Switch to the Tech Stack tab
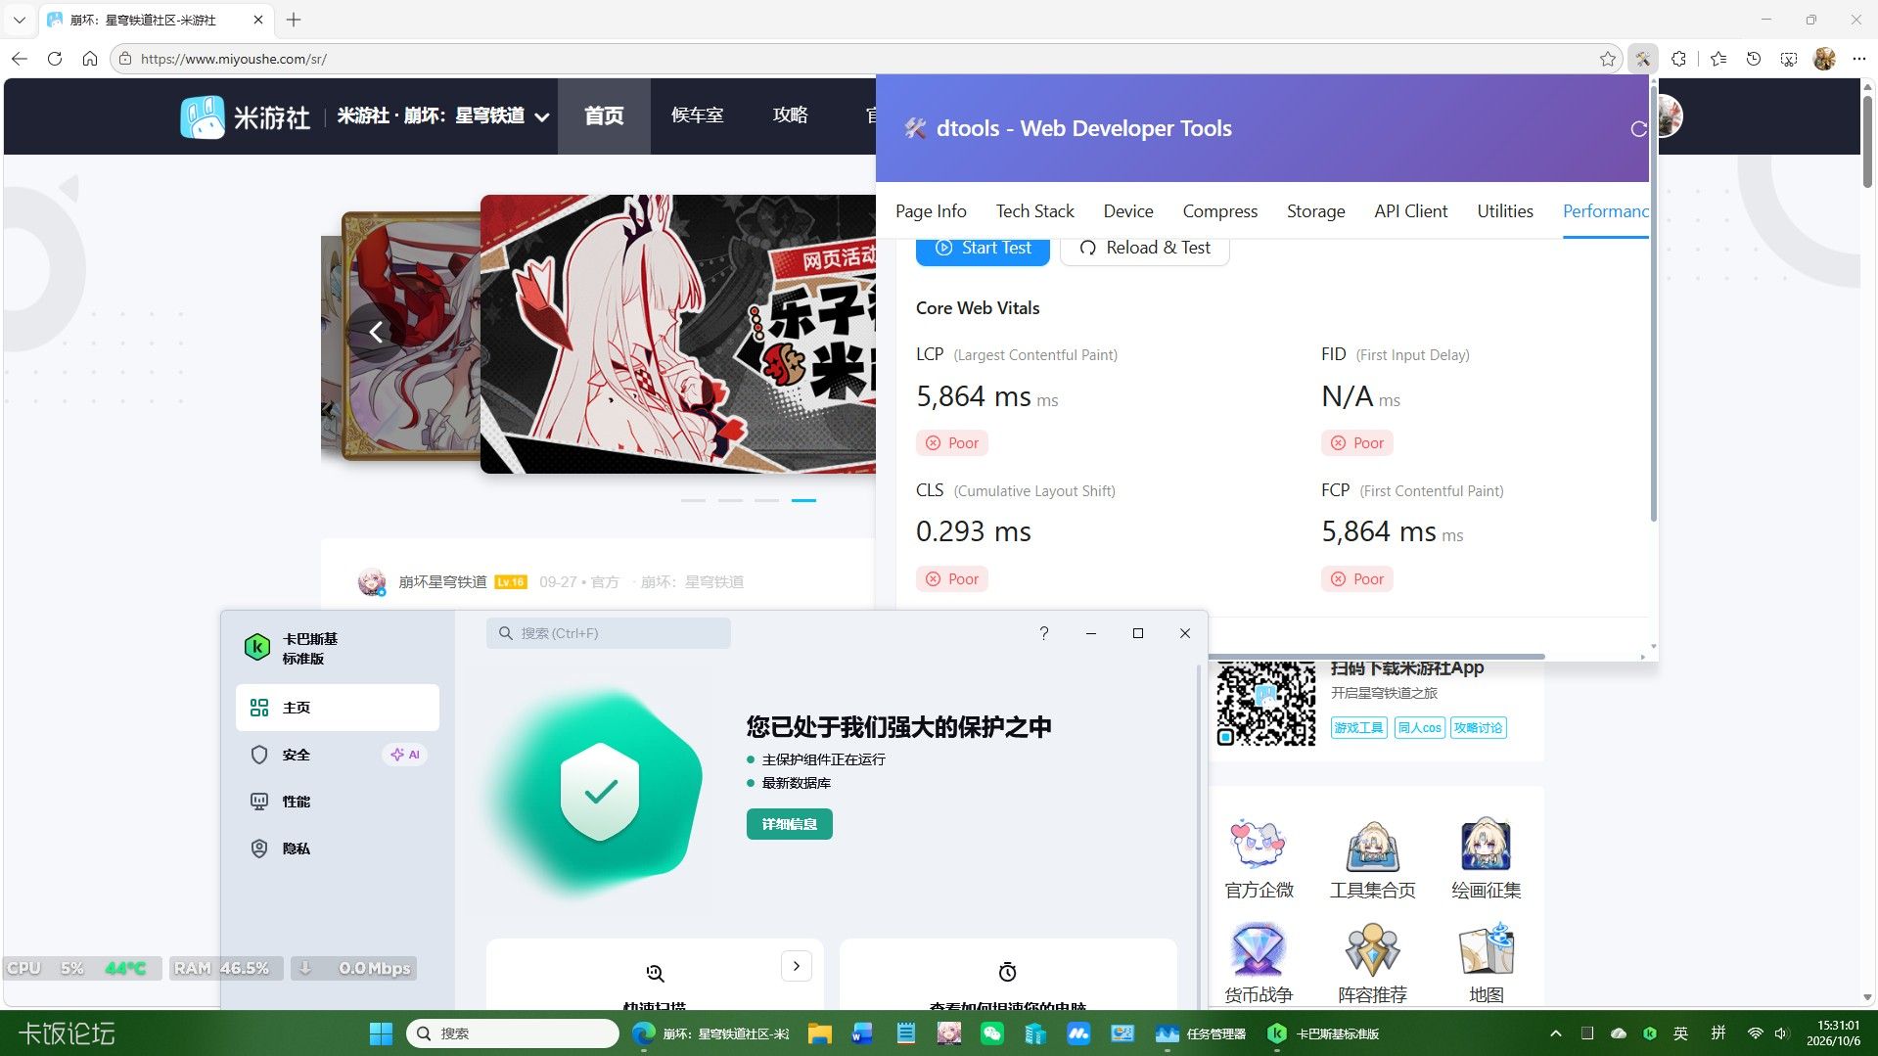The width and height of the screenshot is (1878, 1056). pyautogui.click(x=1034, y=211)
